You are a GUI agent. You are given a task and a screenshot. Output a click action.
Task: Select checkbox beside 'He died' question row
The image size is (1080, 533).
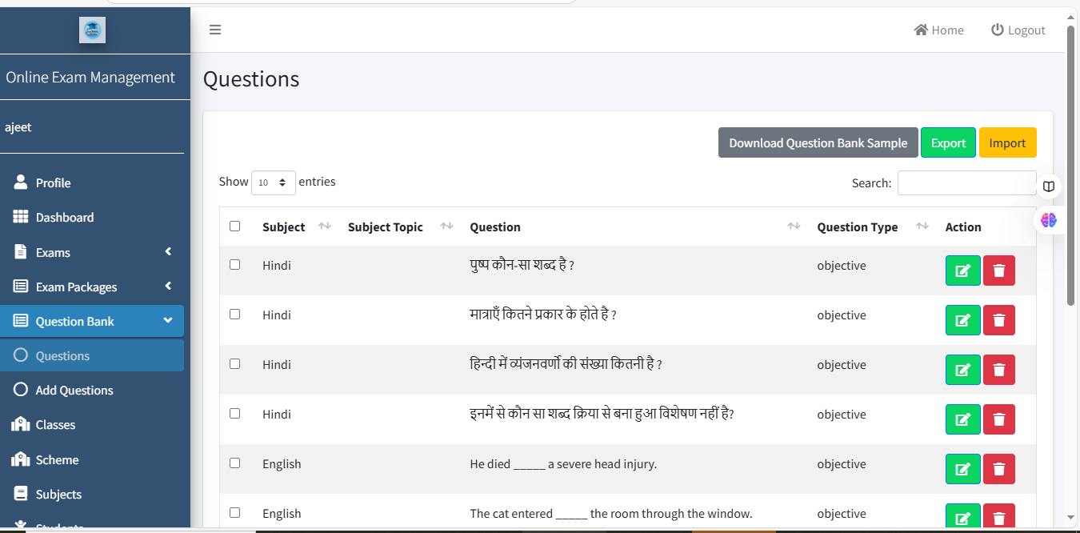point(234,463)
